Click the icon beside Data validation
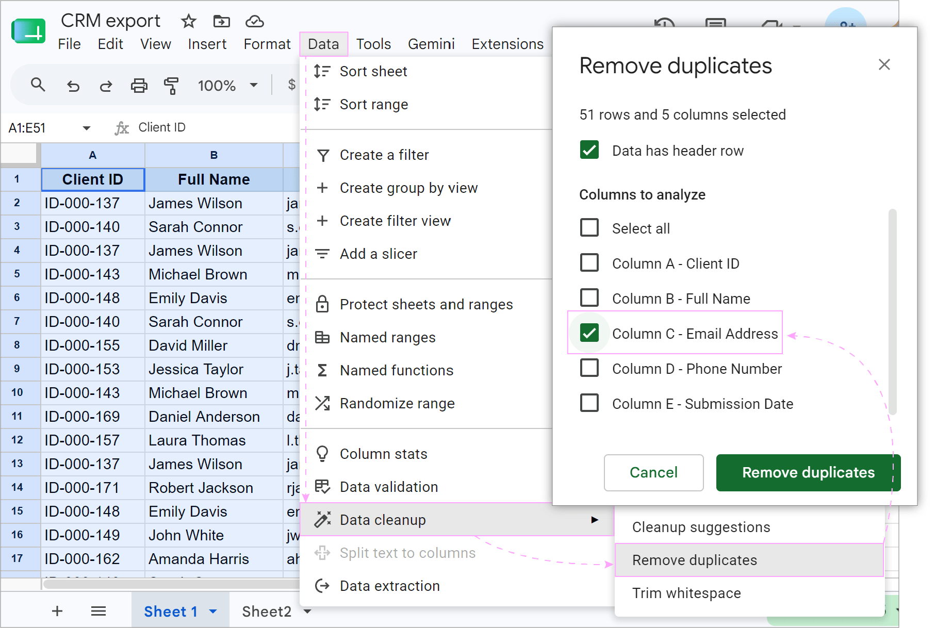 (322, 487)
